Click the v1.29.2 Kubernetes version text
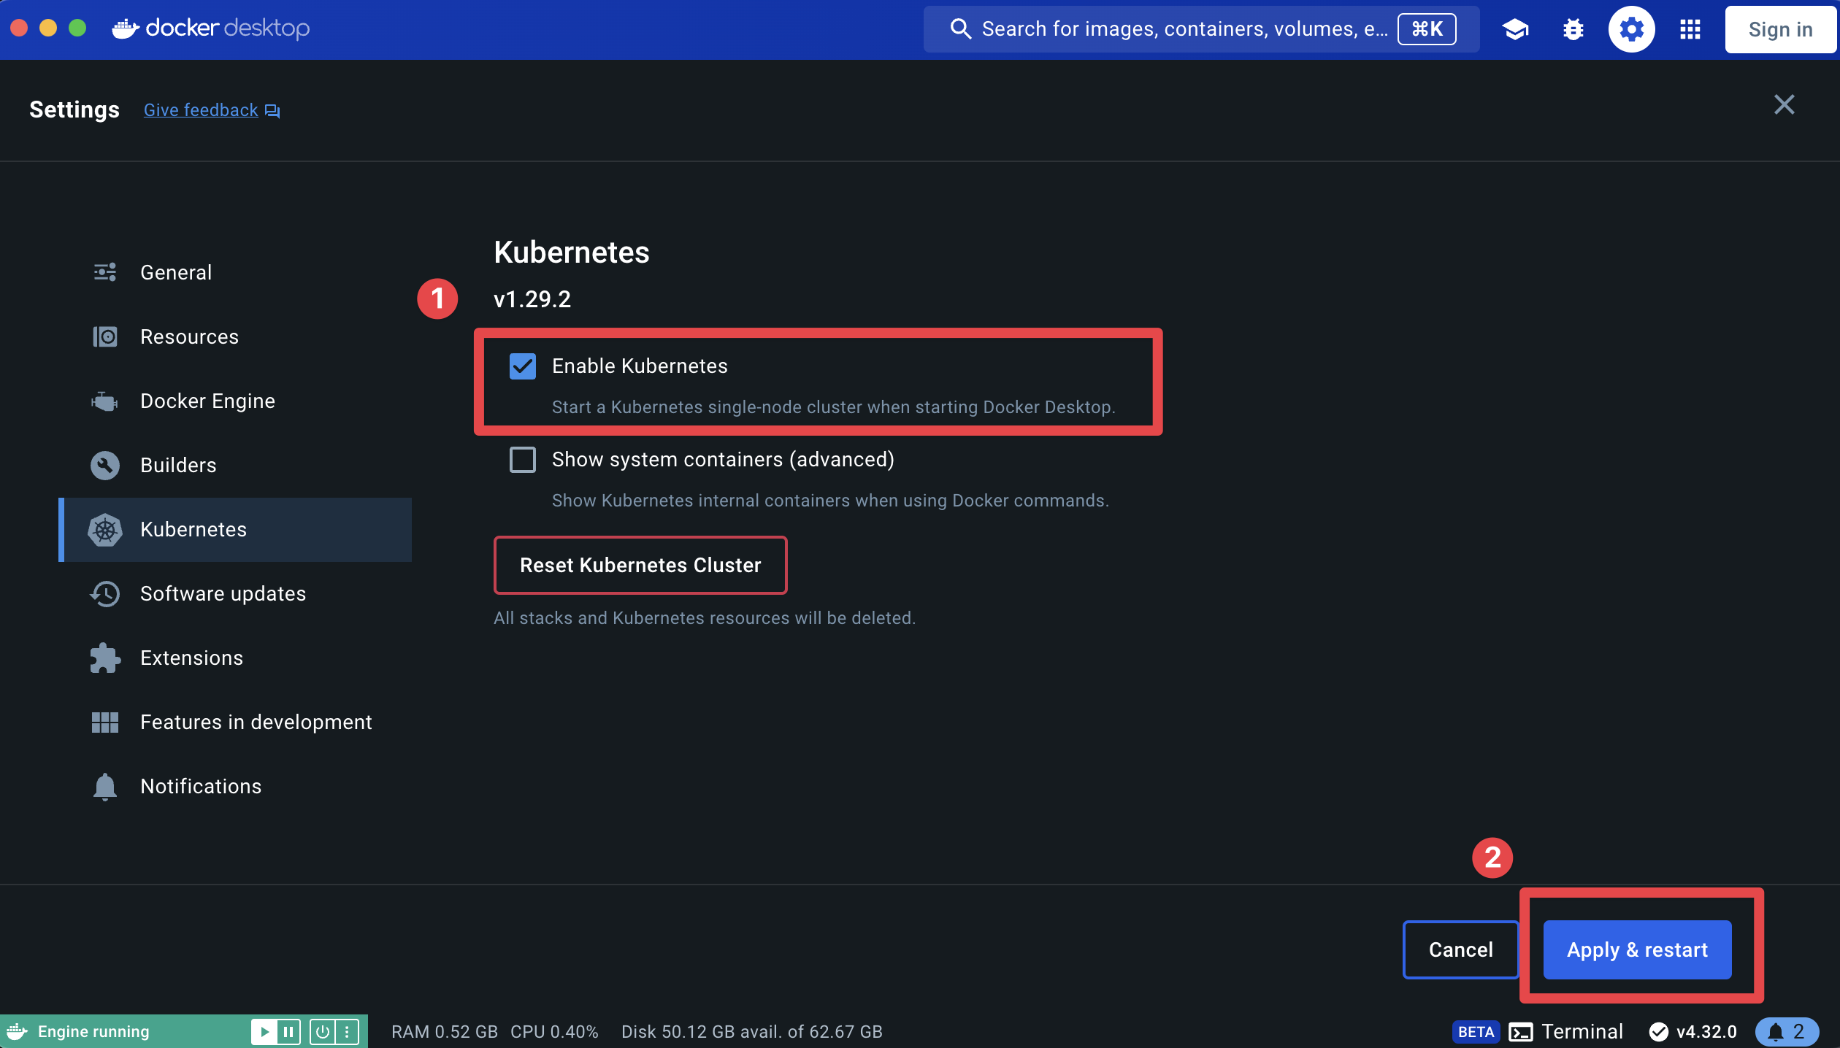 pyautogui.click(x=532, y=299)
